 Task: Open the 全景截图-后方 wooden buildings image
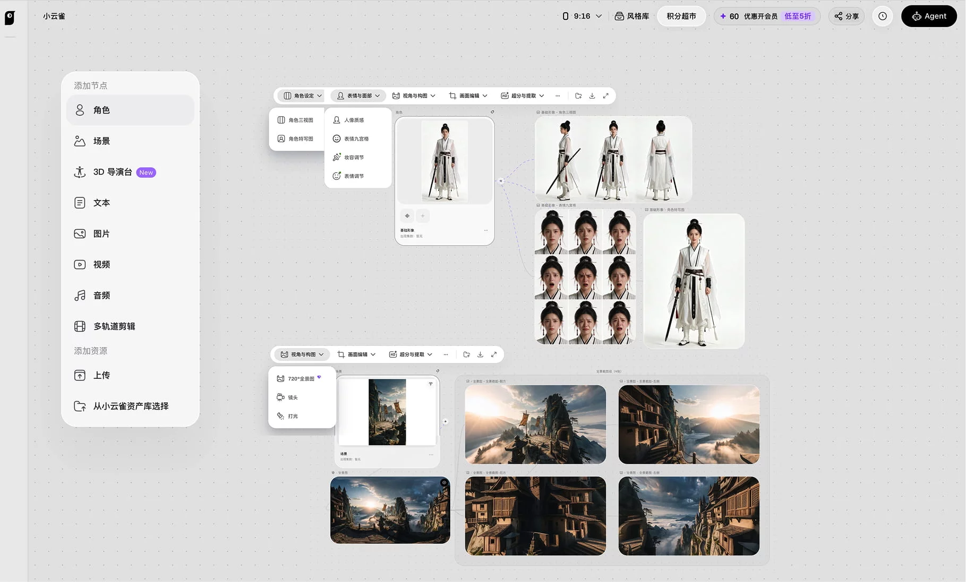535,516
